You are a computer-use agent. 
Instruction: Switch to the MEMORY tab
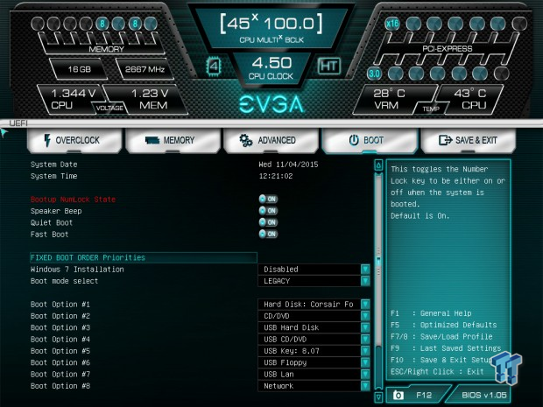pyautogui.click(x=173, y=141)
